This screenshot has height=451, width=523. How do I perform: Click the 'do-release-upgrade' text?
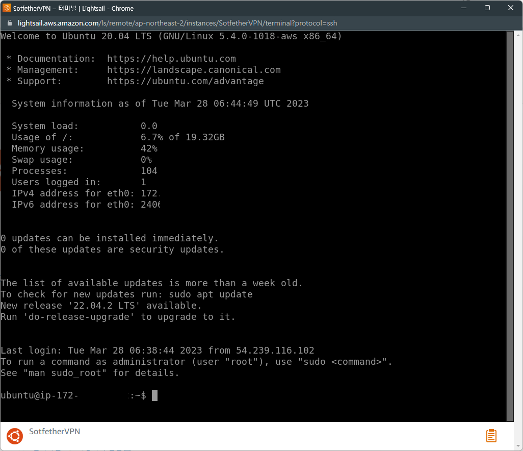[x=79, y=317]
